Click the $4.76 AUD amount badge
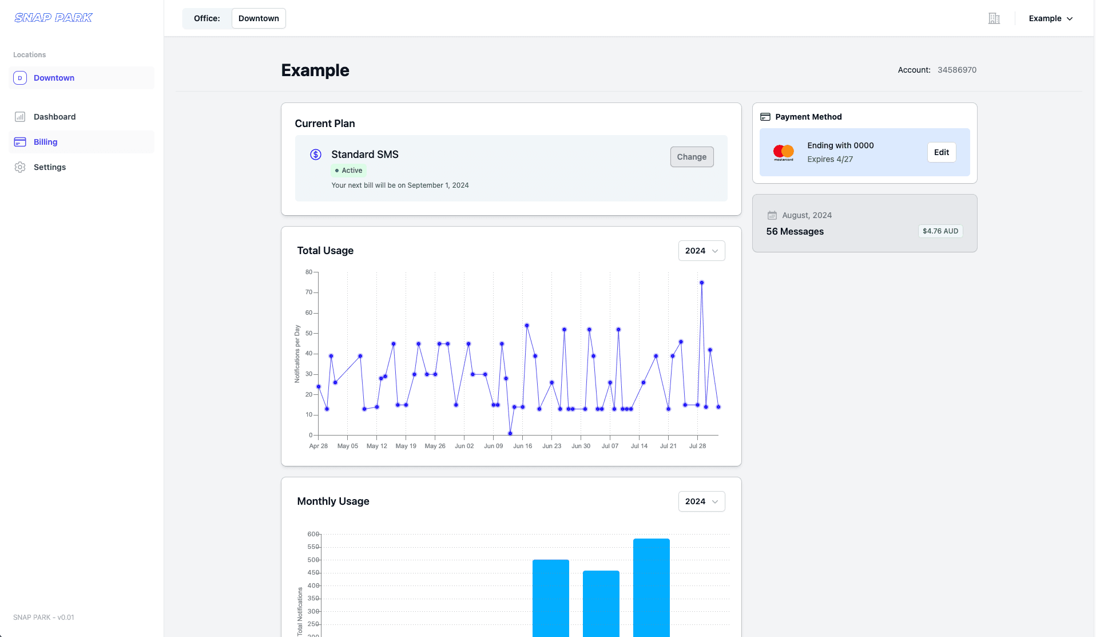The image size is (1096, 637). tap(940, 231)
